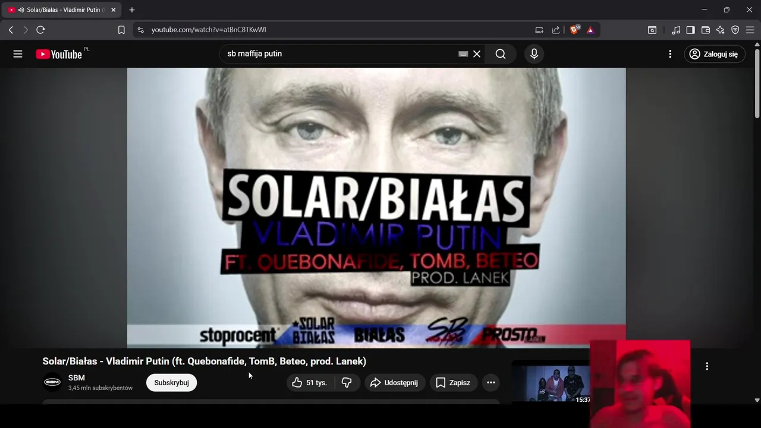
Task: Like the video with 51 tys. thumbs up
Action: tap(310, 383)
